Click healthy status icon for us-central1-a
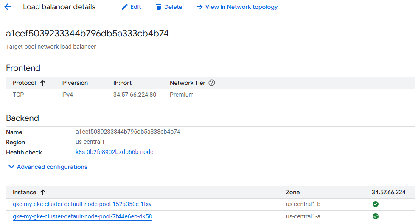Image resolution: width=415 pixels, height=224 pixels. [x=375, y=216]
